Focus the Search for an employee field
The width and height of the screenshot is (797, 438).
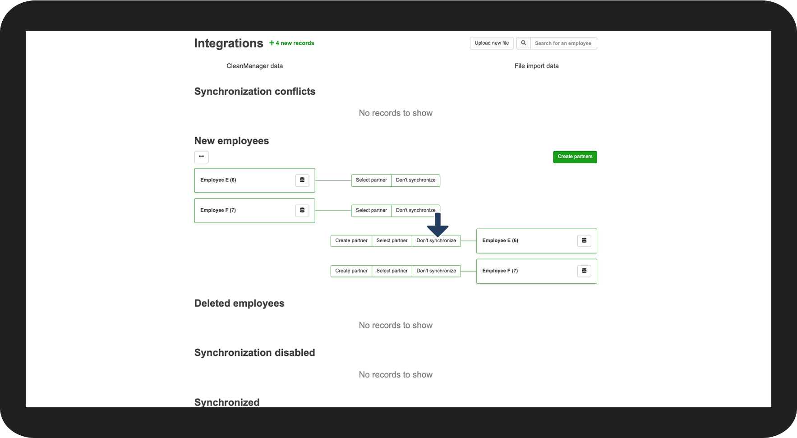click(x=563, y=43)
